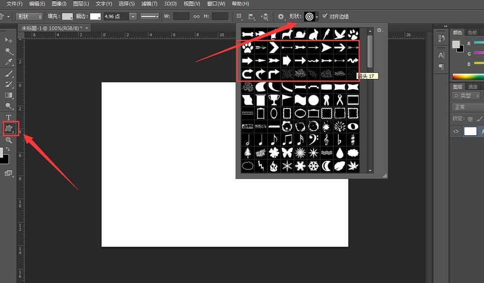The image size is (484, 283).
Task: Select the Brush tool
Action: pyautogui.click(x=9, y=73)
